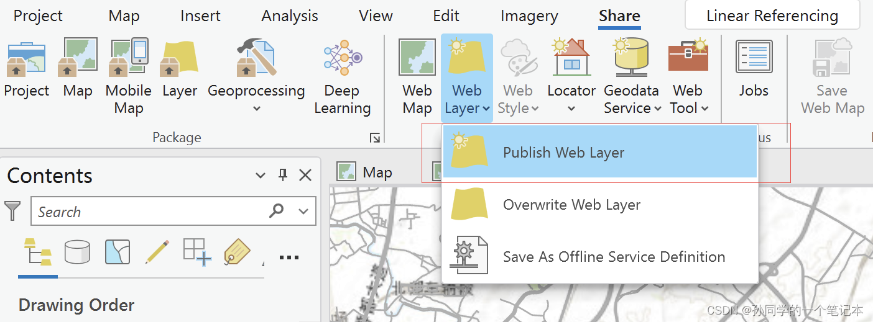
Task: Click the Web Style icon
Action: coord(518,57)
